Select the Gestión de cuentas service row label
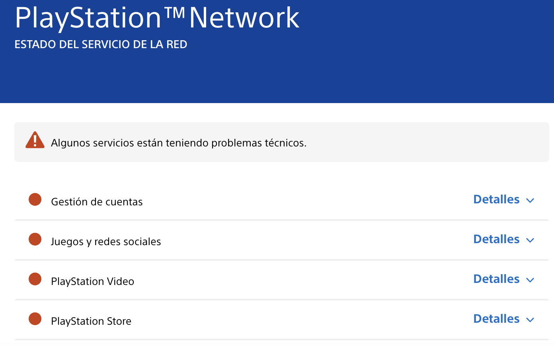Image resolution: width=554 pixels, height=347 pixels. [97, 202]
